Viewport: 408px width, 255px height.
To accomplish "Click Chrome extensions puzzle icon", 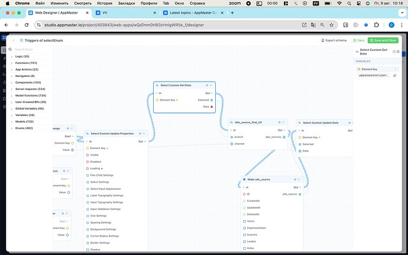I will tap(376, 25).
